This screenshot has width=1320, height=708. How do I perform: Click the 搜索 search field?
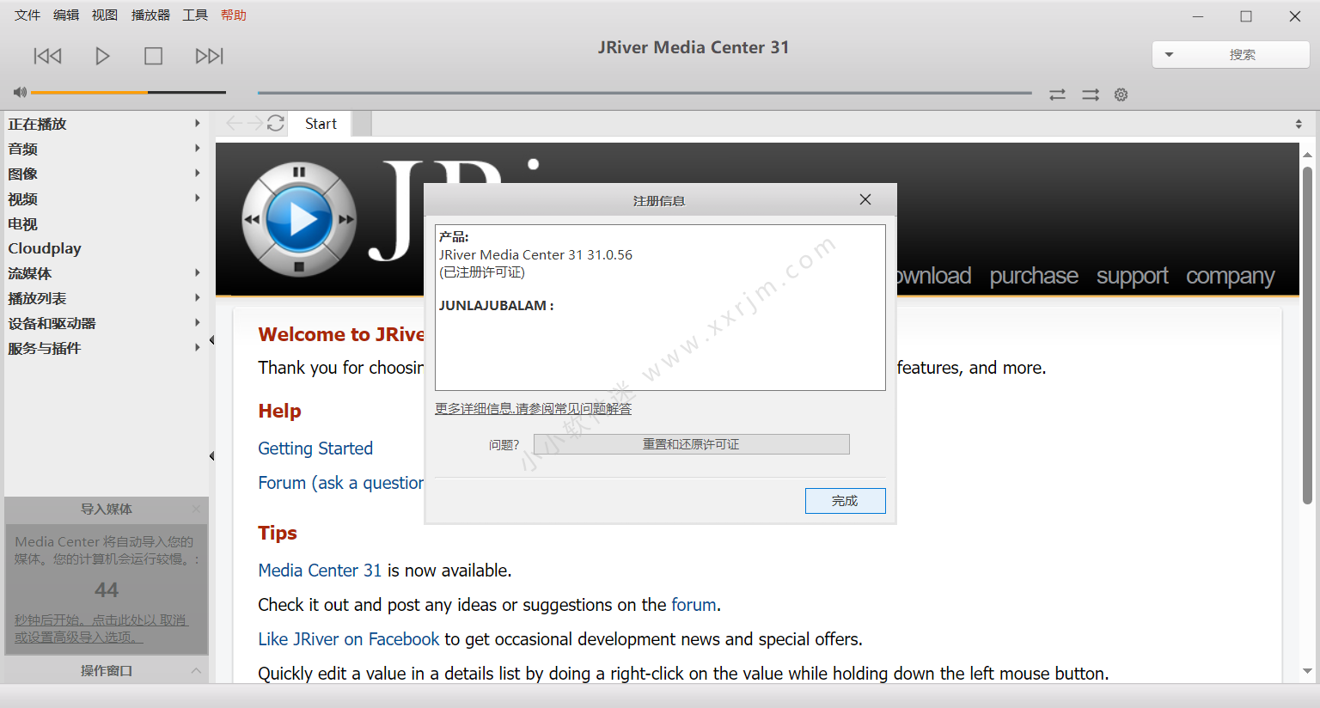(1242, 55)
